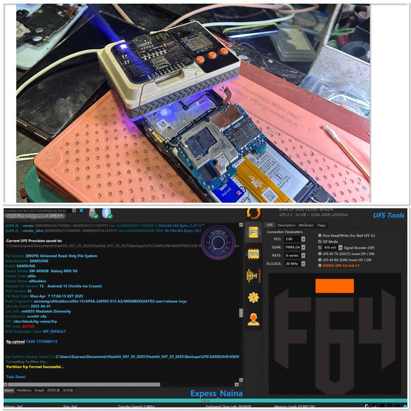The width and height of the screenshot is (411, 411).
Task: Open the UFS chip module icon
Action: [x=253, y=232]
